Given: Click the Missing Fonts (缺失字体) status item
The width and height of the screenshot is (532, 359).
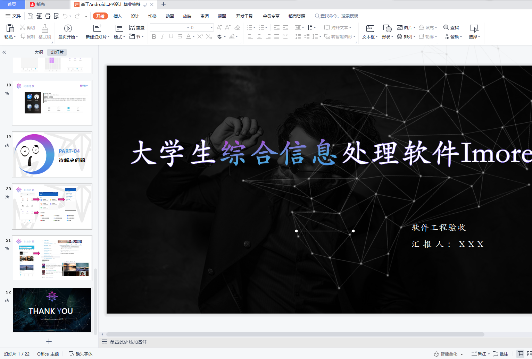Looking at the screenshot, I should 81,354.
